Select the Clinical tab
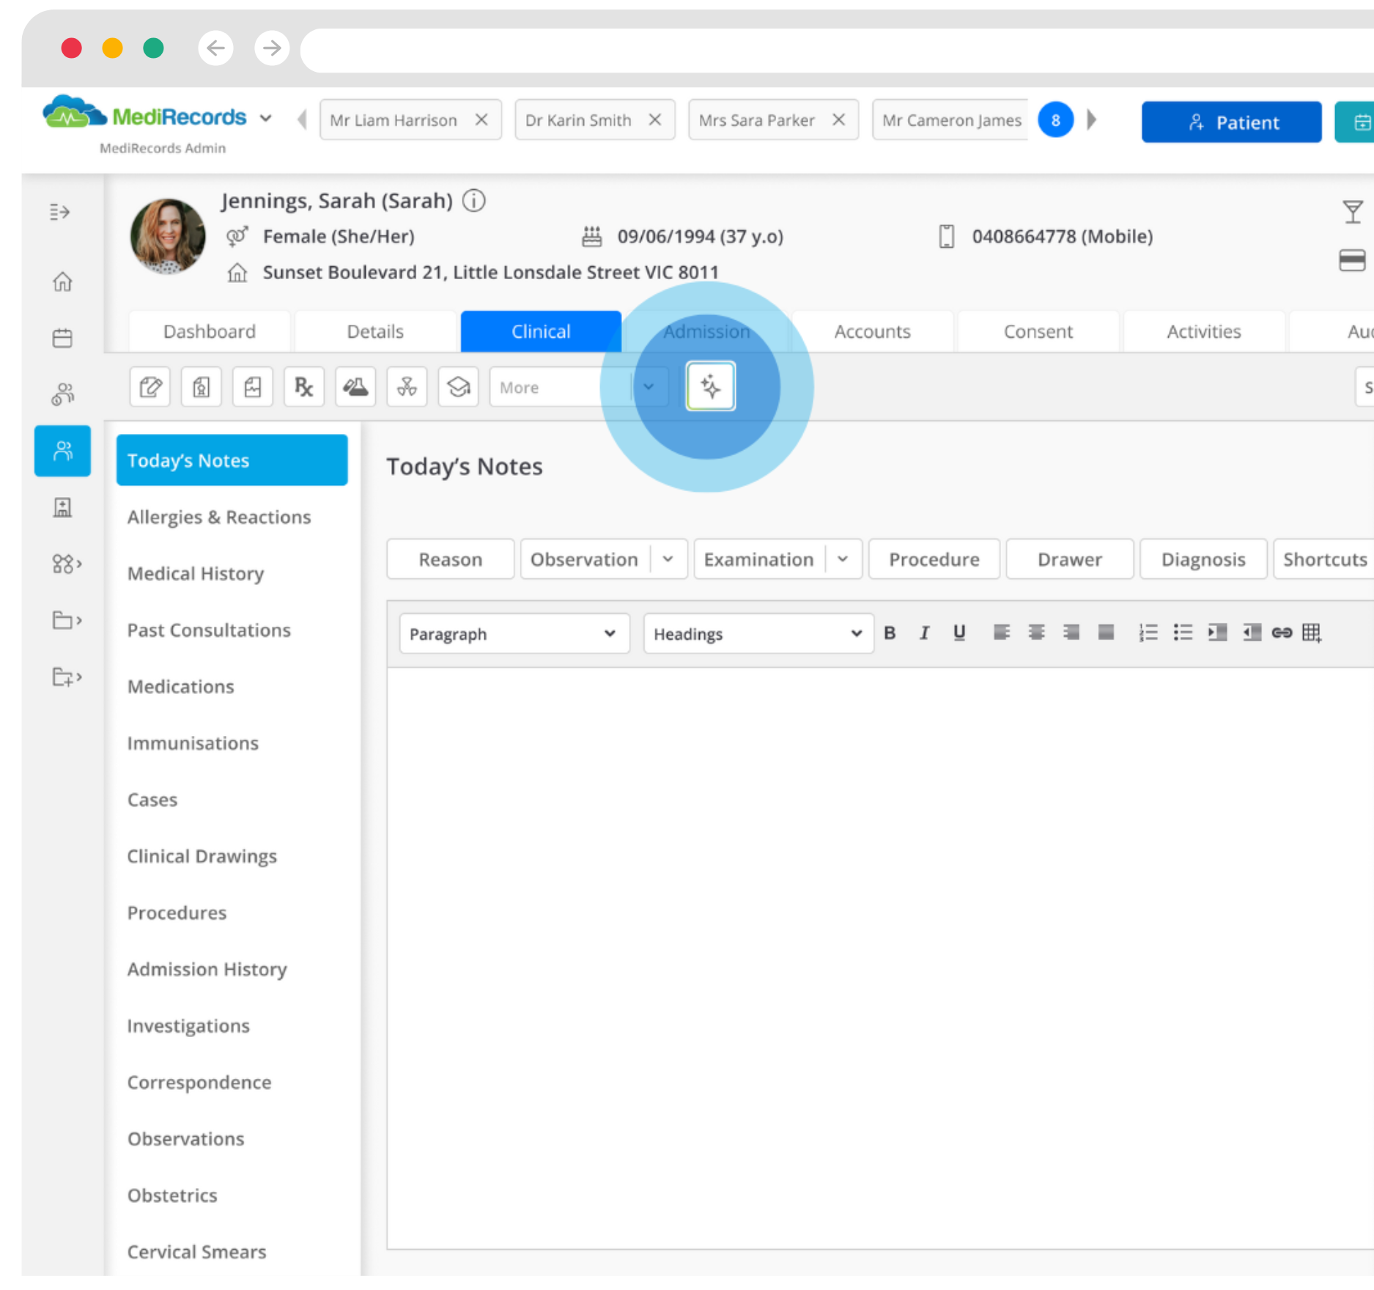The height and width of the screenshot is (1290, 1374). [x=541, y=331]
